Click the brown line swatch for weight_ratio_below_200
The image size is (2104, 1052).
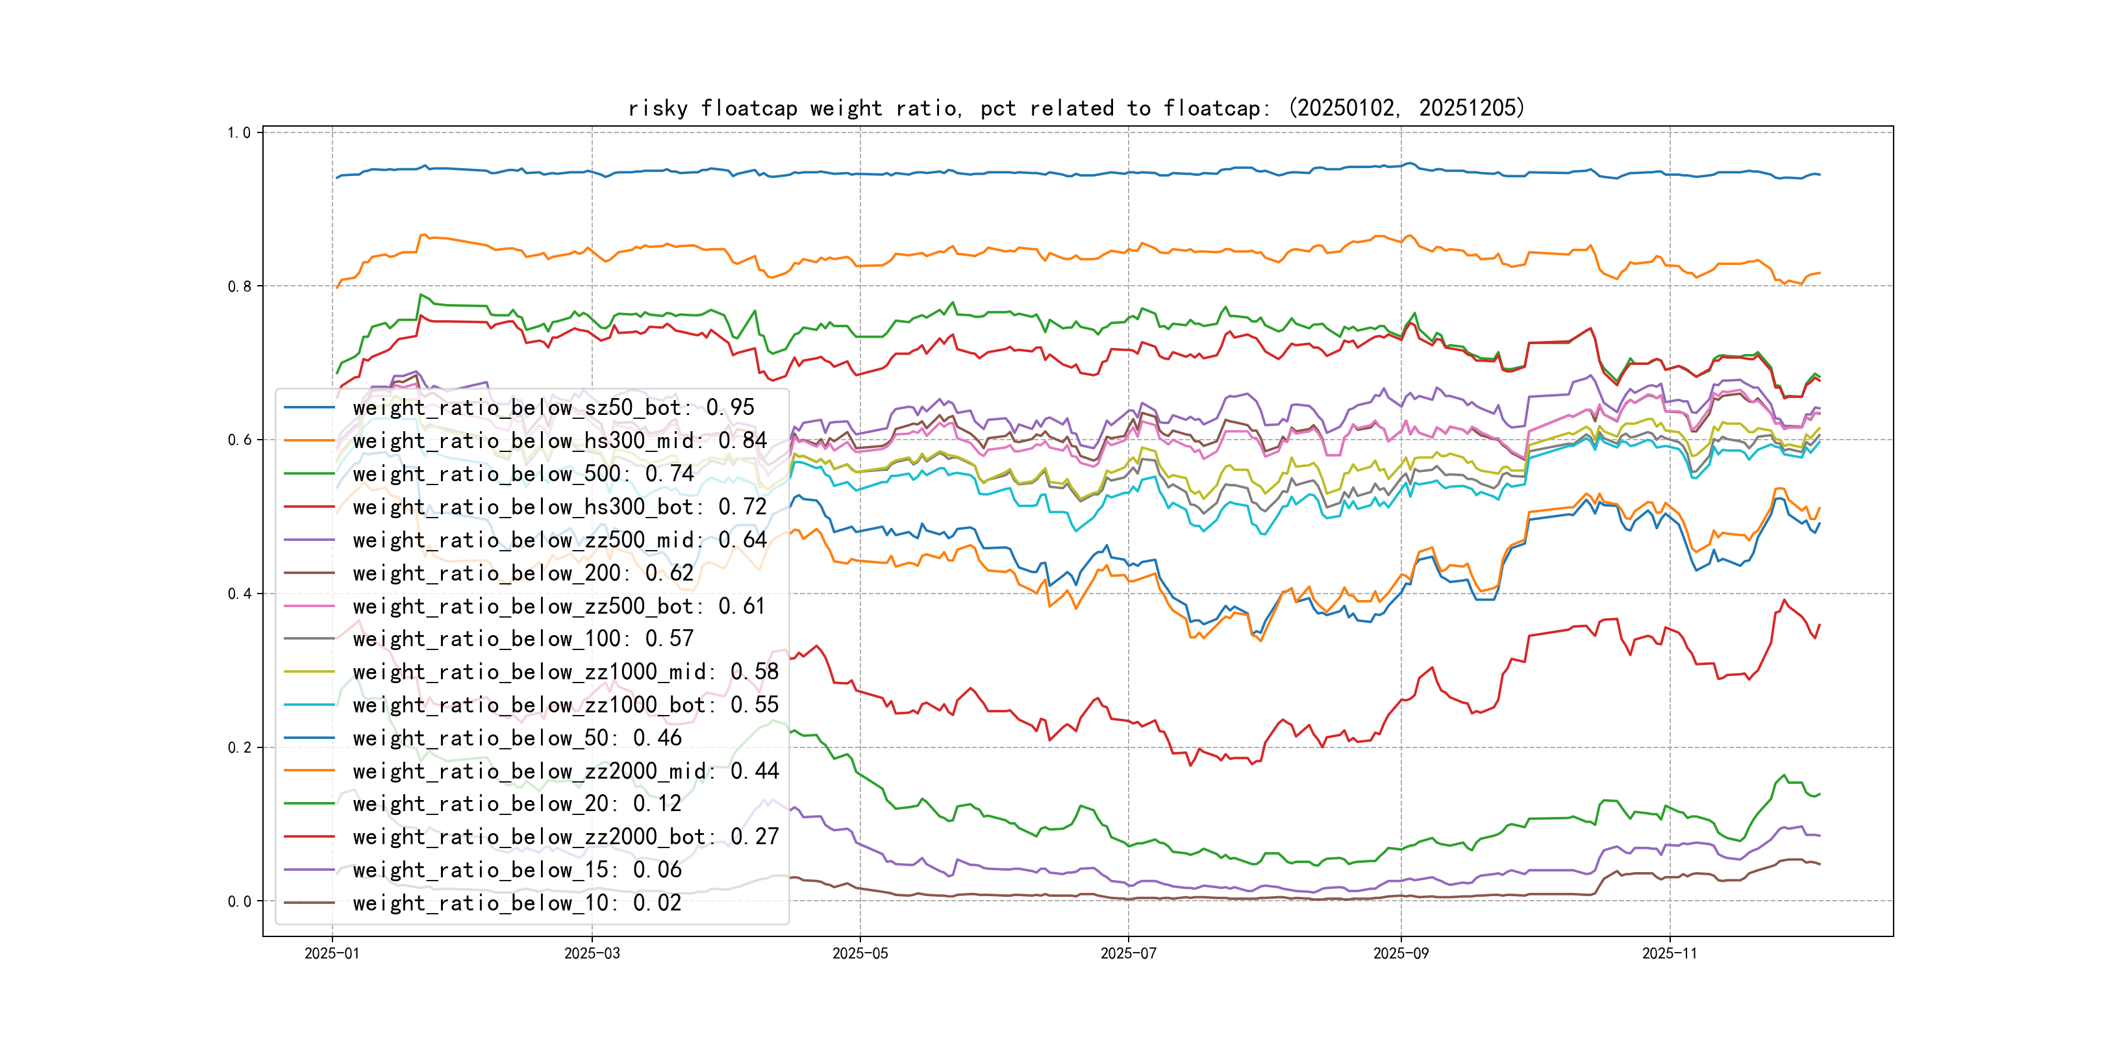(308, 573)
